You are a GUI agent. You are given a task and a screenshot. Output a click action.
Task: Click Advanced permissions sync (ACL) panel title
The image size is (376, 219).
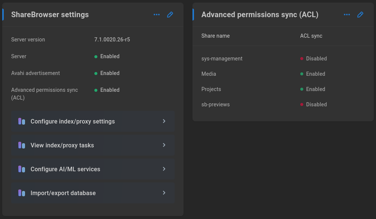pyautogui.click(x=260, y=15)
